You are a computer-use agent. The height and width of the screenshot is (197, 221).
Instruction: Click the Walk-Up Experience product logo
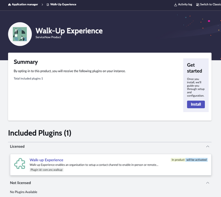coord(20,34)
